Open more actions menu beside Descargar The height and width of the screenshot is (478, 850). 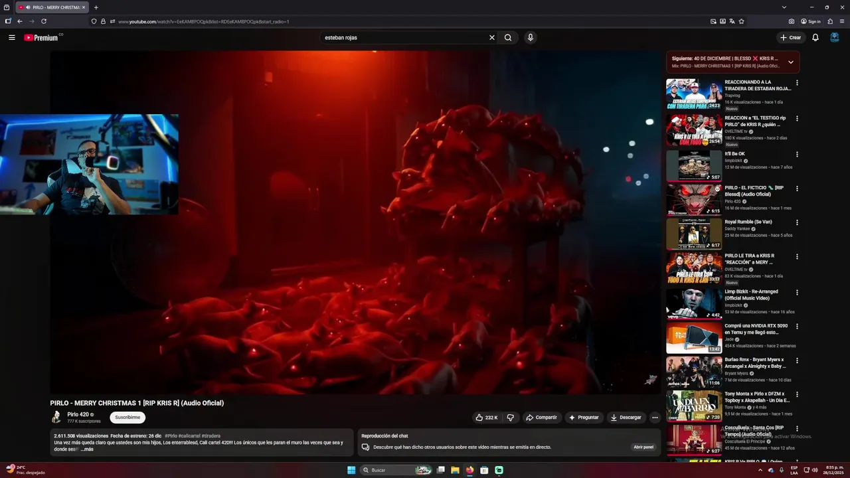(x=655, y=418)
